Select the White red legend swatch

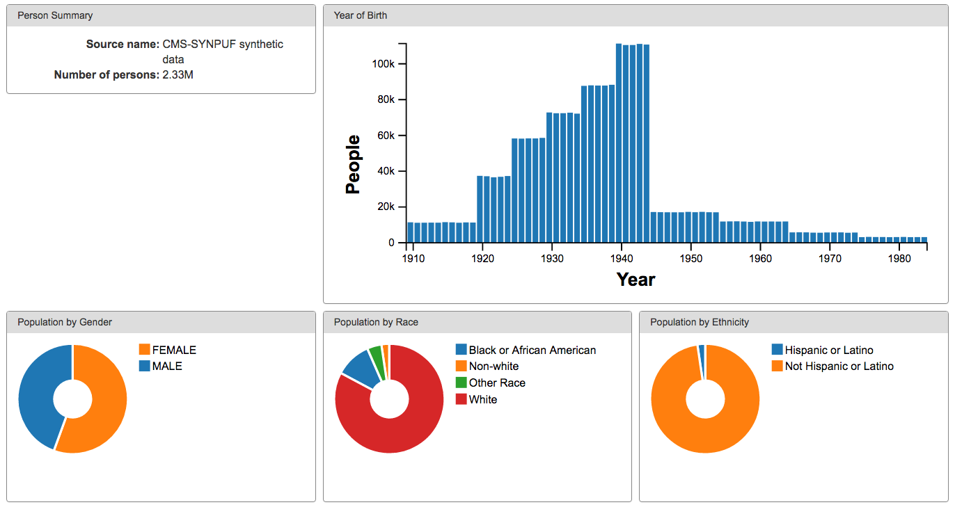click(461, 399)
